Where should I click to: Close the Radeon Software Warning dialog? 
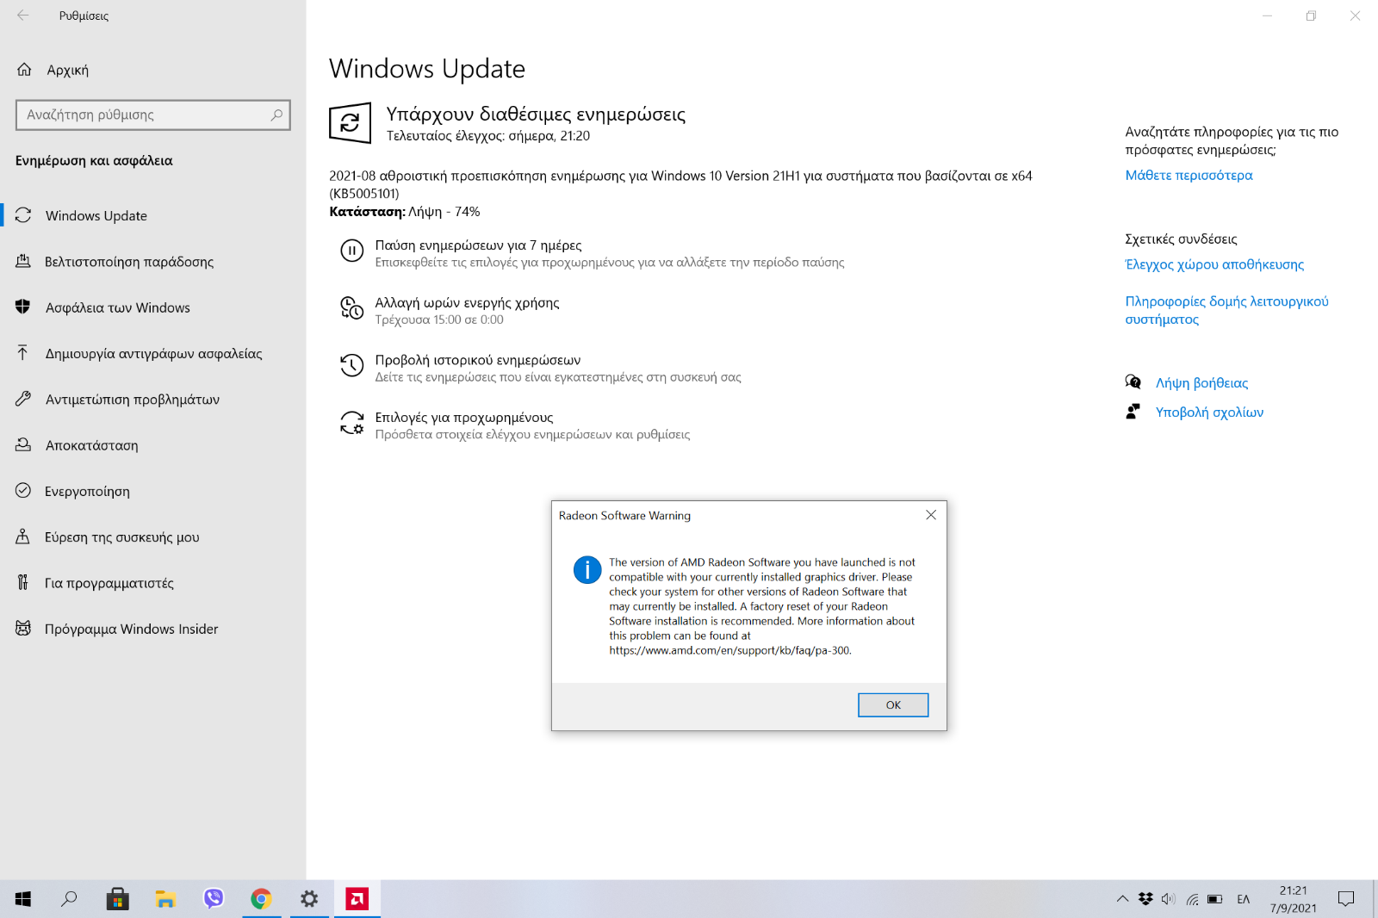click(931, 515)
